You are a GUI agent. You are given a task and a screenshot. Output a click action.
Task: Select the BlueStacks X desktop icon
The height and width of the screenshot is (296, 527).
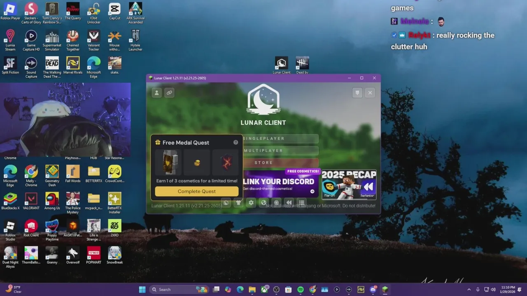coord(10,201)
